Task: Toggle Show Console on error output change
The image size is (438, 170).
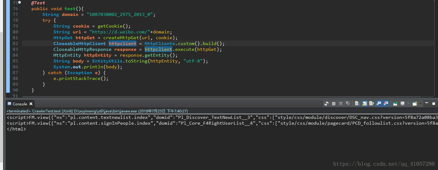Action: click(386, 104)
